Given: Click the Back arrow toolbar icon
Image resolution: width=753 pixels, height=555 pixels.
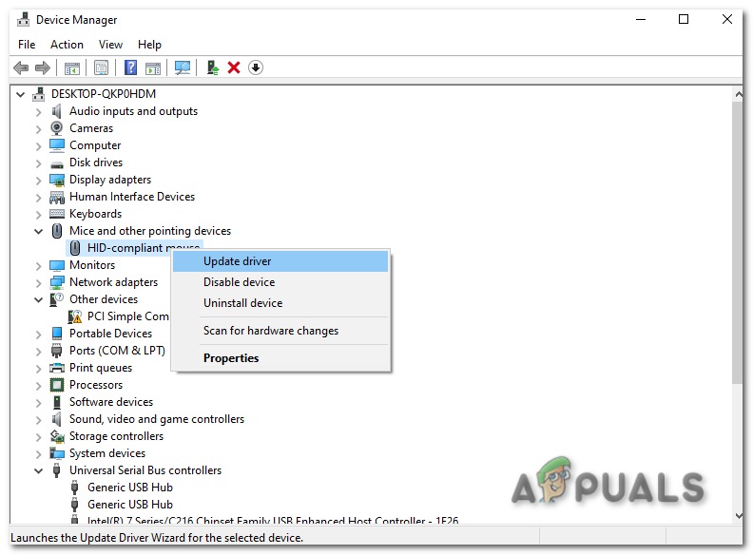Looking at the screenshot, I should coord(21,67).
